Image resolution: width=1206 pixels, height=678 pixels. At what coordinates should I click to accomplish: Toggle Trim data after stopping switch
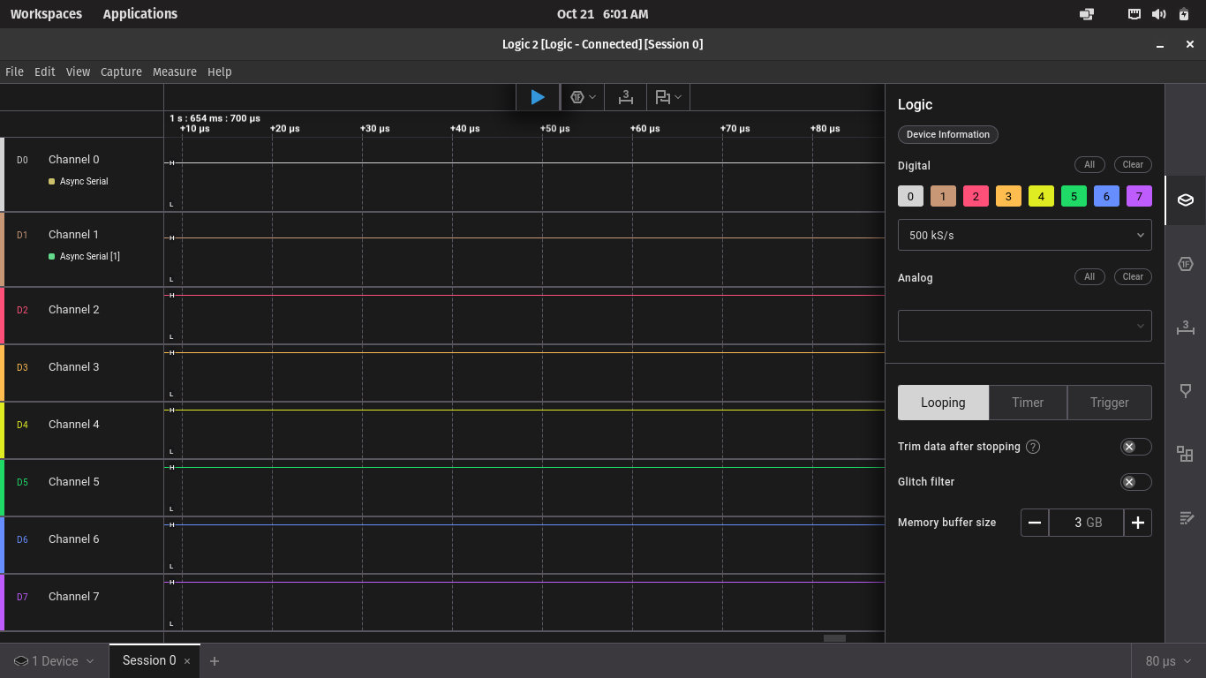pos(1135,447)
